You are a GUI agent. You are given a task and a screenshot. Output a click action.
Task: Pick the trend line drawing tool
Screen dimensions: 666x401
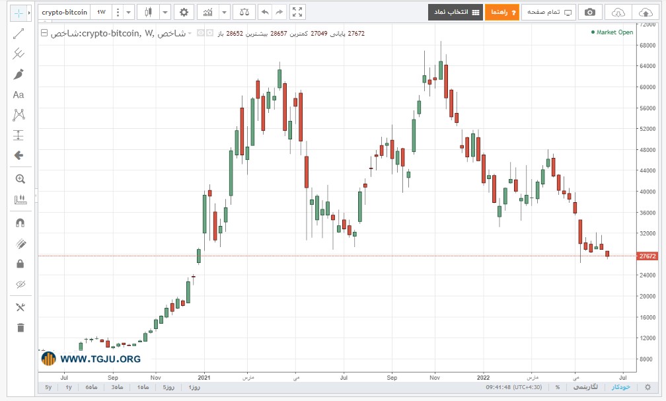tap(18, 34)
